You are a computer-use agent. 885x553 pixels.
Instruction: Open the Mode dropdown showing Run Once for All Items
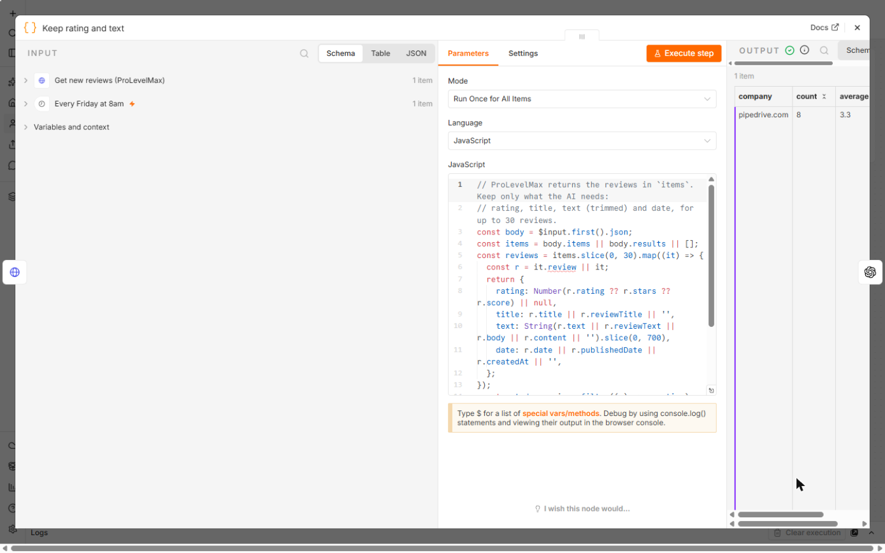(x=582, y=99)
